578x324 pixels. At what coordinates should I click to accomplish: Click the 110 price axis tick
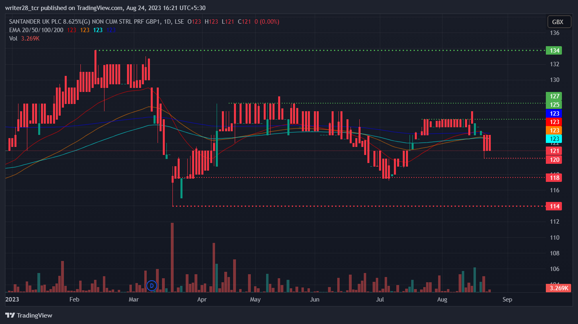(x=555, y=238)
